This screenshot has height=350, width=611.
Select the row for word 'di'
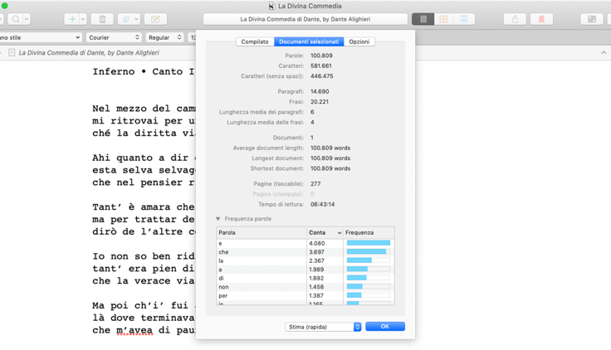coord(305,278)
